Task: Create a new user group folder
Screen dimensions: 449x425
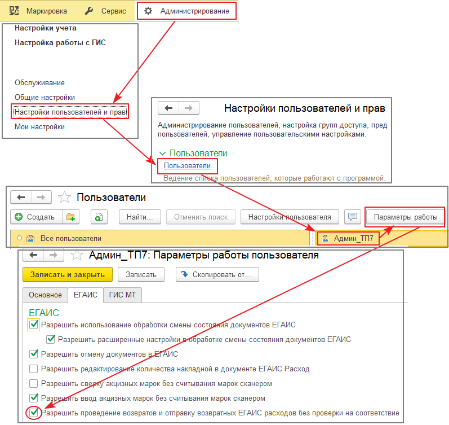Action: click(71, 217)
